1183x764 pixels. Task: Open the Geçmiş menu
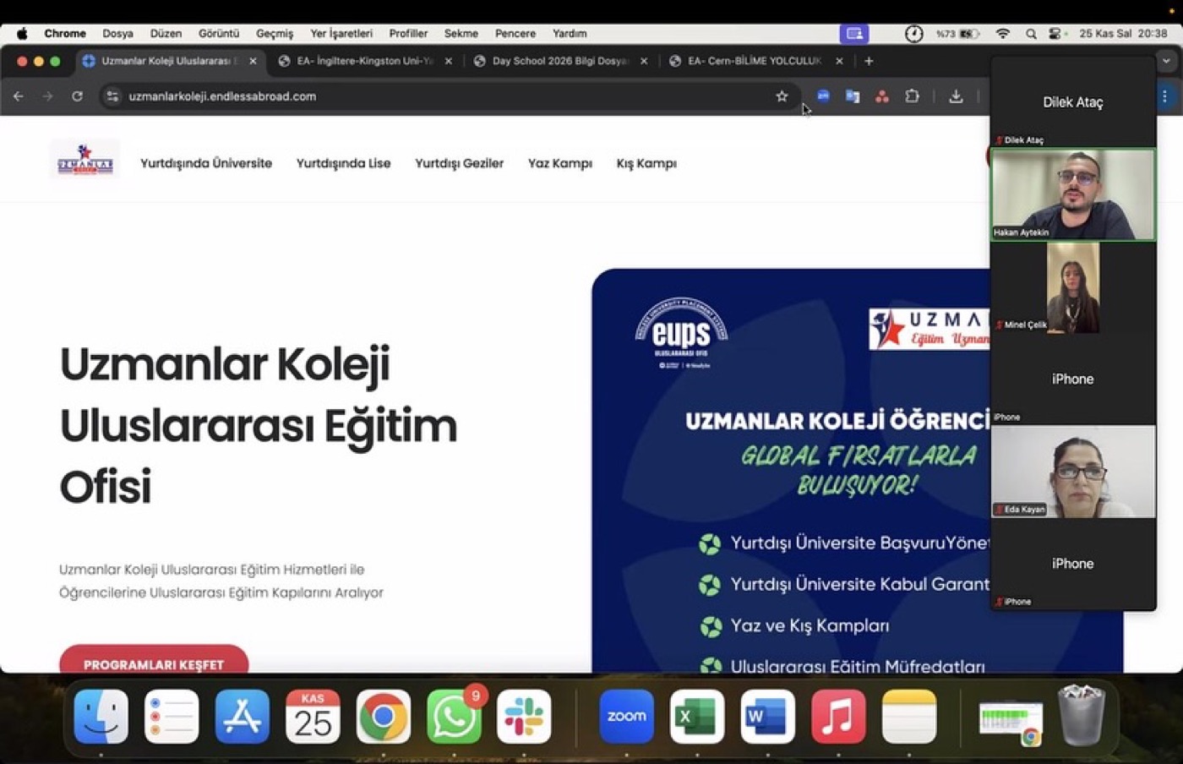click(275, 34)
